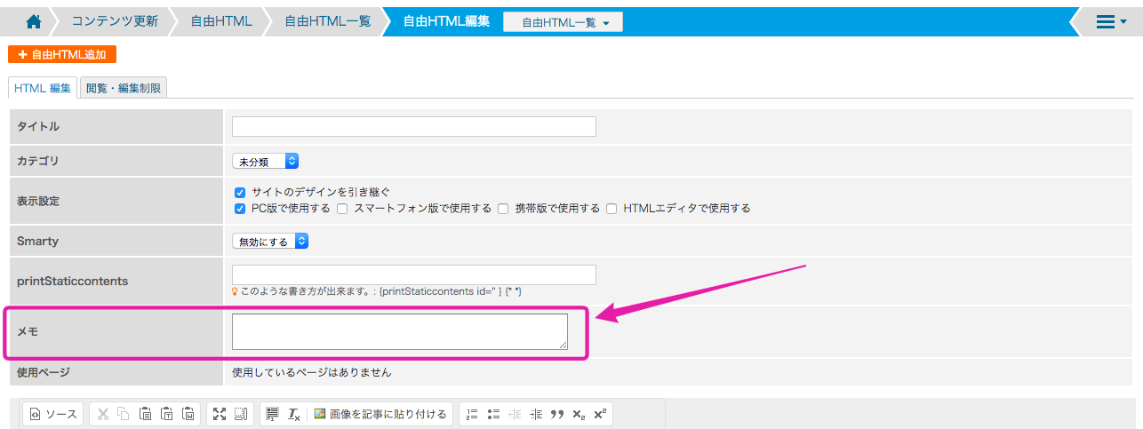
Task: Go to 自由HTML一覧 breadcrumb item
Action: point(327,21)
